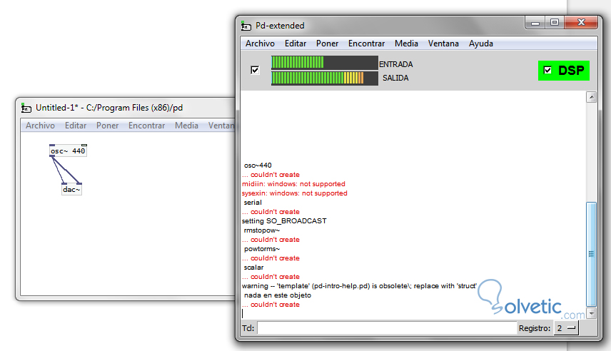Click the ENTRADA input level meter
Screen dimensions: 611x351
(325, 62)
